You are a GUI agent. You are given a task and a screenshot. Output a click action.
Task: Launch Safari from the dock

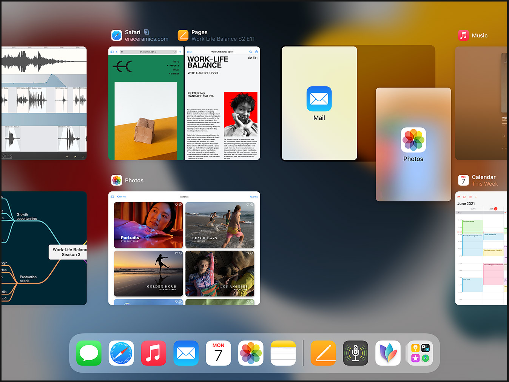click(x=121, y=353)
